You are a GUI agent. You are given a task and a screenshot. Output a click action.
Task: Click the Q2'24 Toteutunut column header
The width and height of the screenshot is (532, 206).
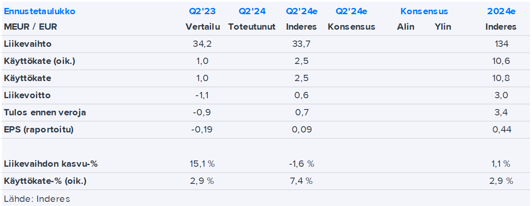[252, 11]
